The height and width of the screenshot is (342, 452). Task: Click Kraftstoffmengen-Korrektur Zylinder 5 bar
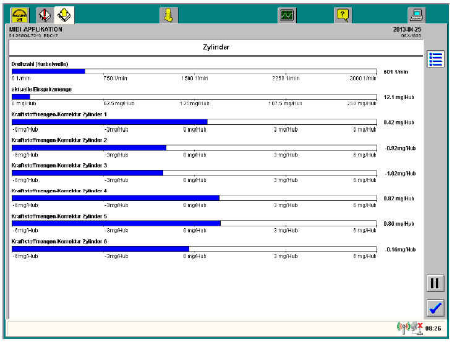194,223
